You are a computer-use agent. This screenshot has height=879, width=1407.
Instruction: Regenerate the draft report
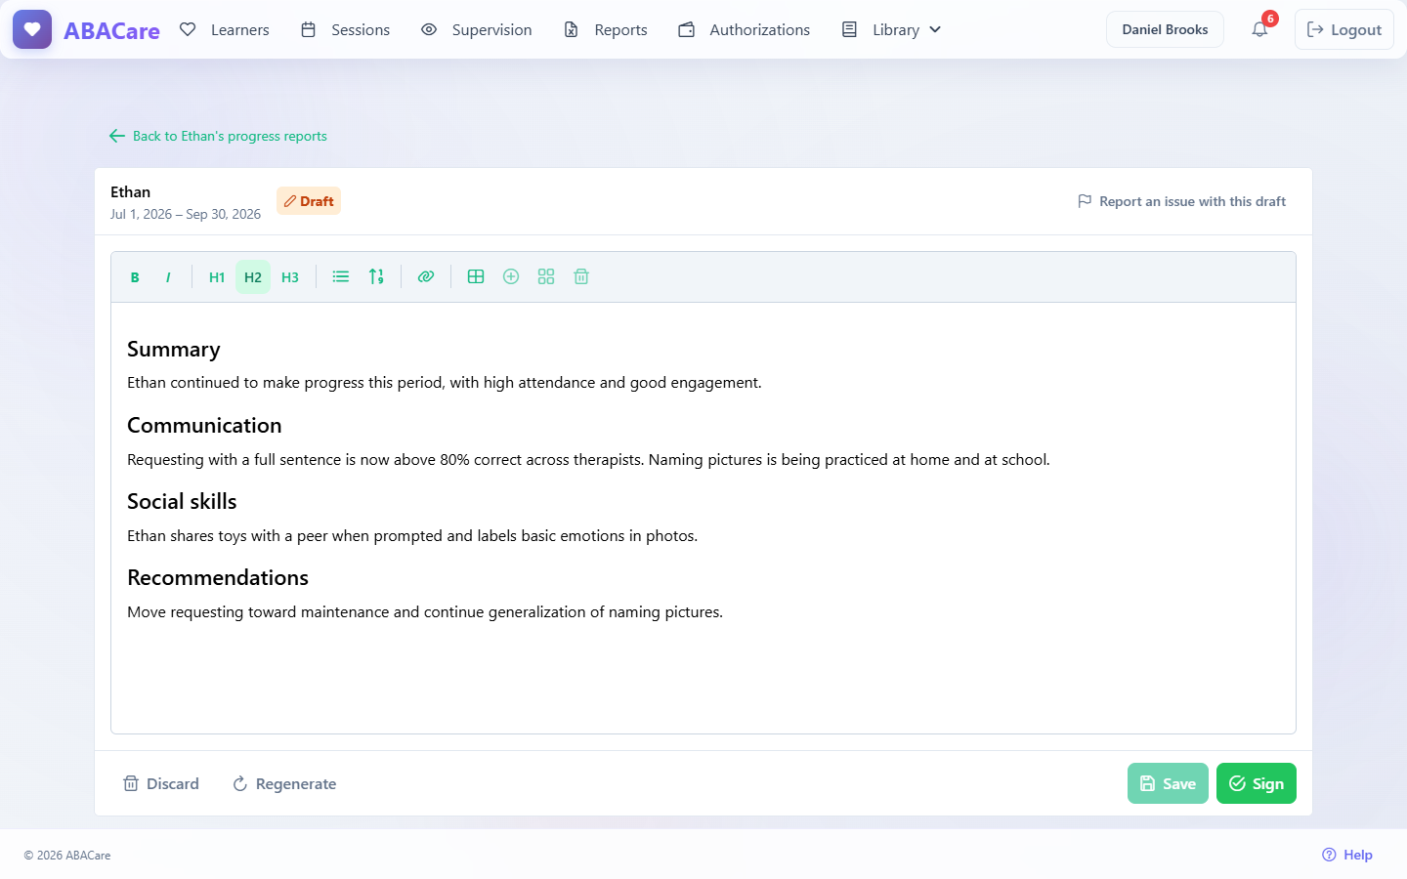click(284, 783)
